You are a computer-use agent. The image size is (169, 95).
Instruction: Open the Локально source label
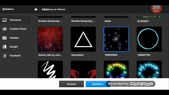tap(15, 20)
